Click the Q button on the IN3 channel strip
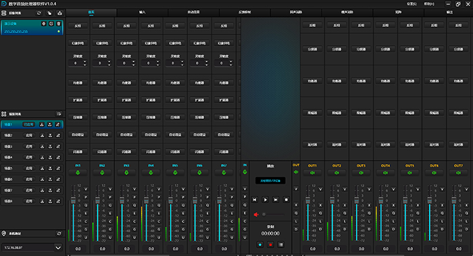Image resolution: width=473 pixels, height=256 pixels. coord(134,205)
